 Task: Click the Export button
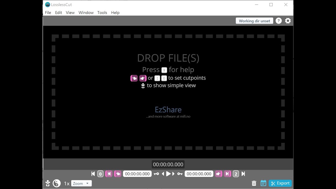click(x=280, y=183)
